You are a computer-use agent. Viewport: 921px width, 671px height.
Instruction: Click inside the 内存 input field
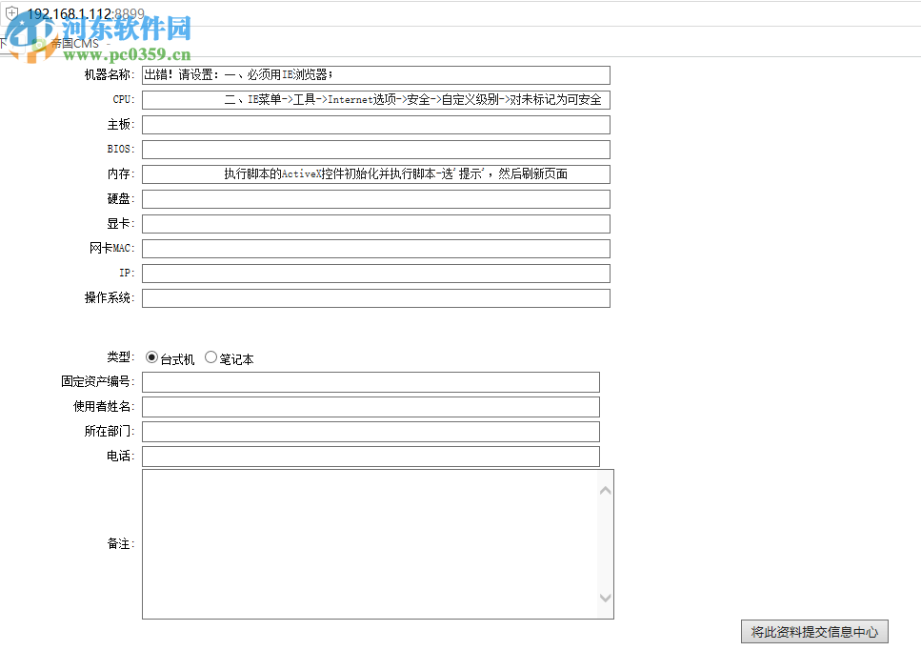tap(376, 173)
